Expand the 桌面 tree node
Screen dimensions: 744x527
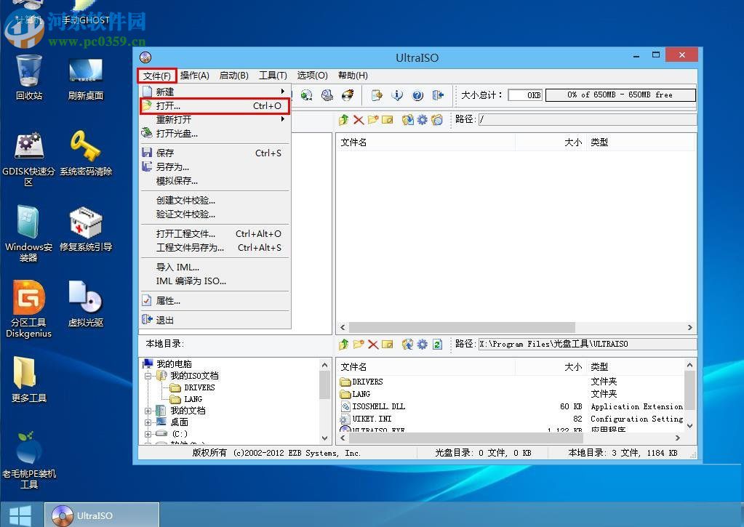point(148,422)
